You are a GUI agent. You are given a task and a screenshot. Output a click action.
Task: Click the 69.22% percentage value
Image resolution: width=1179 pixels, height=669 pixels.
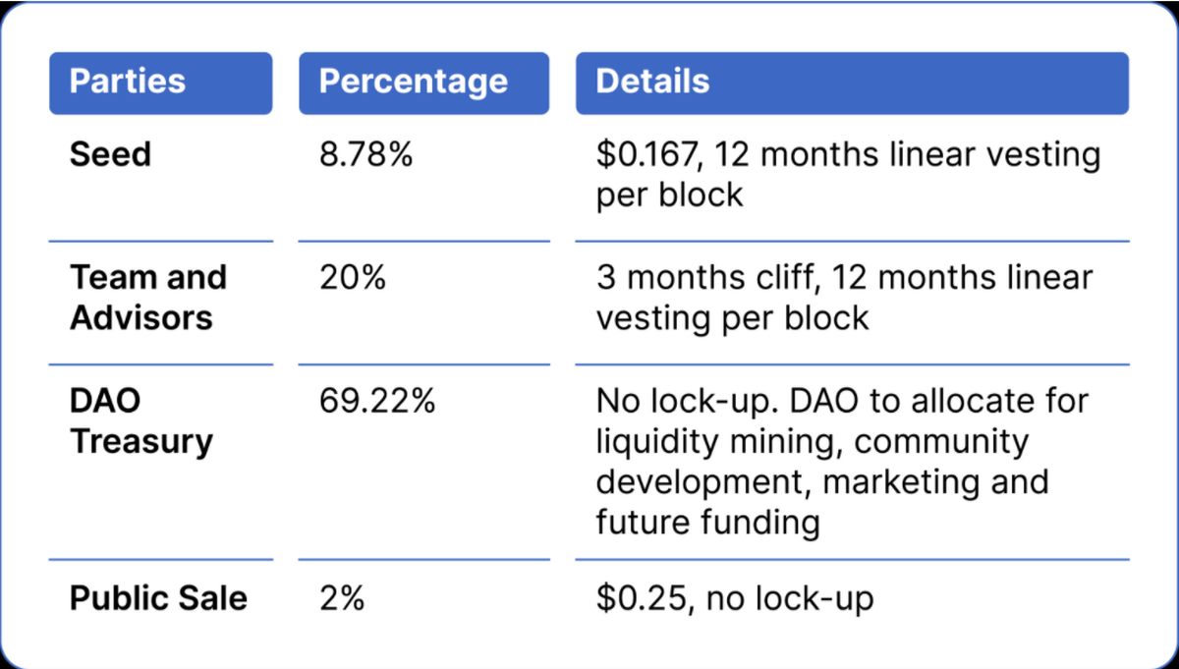377,402
